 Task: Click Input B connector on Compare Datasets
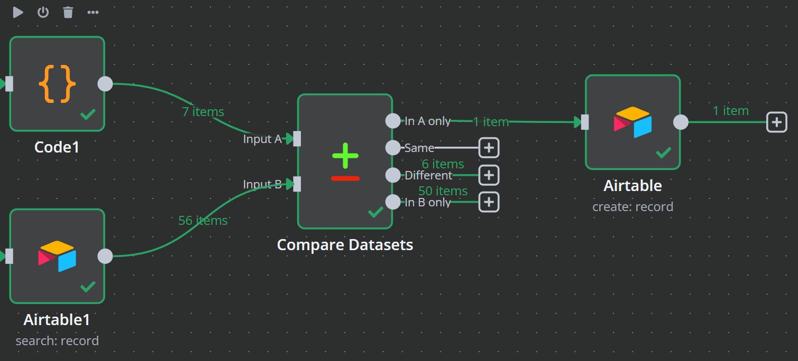click(297, 184)
